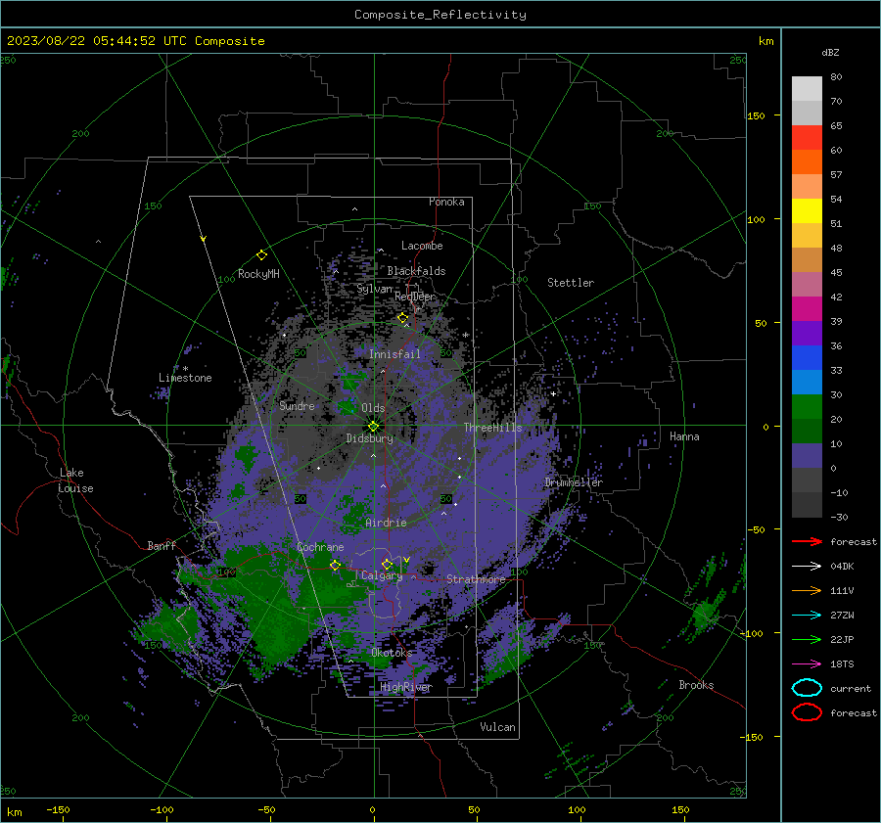Viewport: 881px width, 823px height.
Task: Click the Lake Louise label
Action: point(75,480)
